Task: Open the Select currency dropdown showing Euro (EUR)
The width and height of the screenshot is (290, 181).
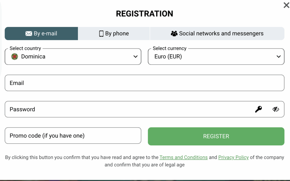Action: (216, 56)
